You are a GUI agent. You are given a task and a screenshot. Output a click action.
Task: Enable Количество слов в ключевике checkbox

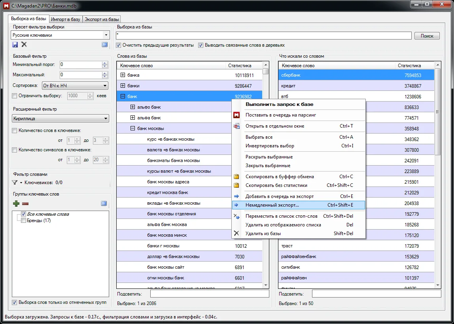tap(14, 130)
